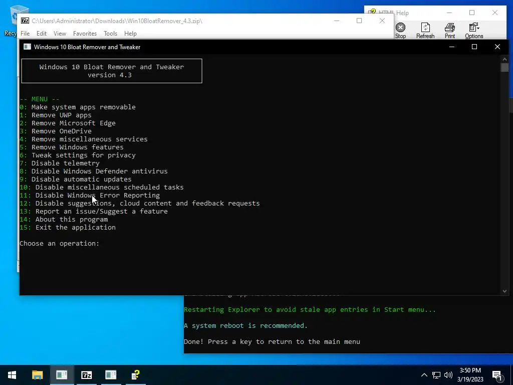Click "Done! Press a key" line in back console
Viewport: 513px width, 385px height.
click(x=272, y=342)
